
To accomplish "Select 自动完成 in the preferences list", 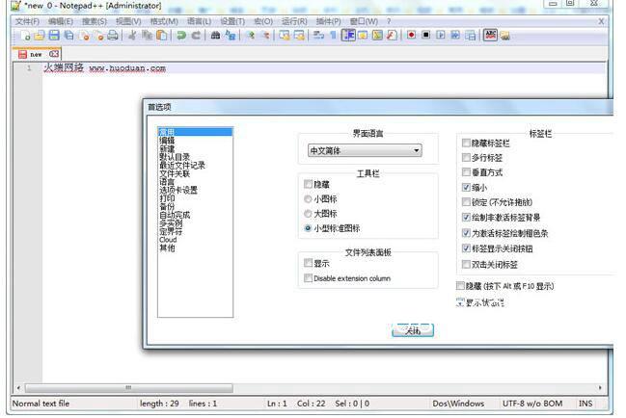I will (175, 215).
